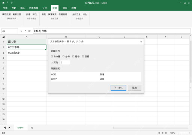The height and width of the screenshot is (135, 192).
Task: Click the vertical scrollbar up arrow
Action: click(190, 36)
